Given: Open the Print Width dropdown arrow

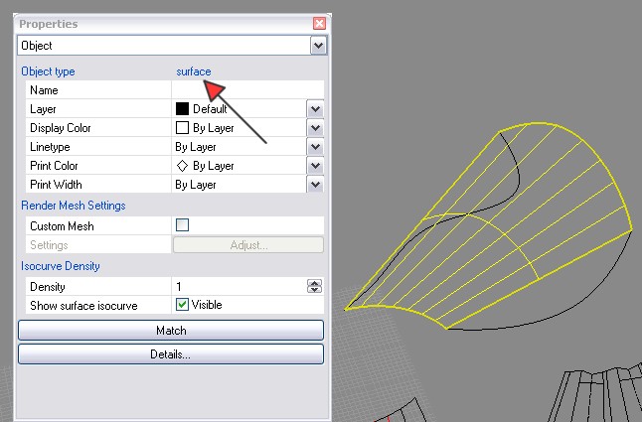Looking at the screenshot, I should coord(315,185).
